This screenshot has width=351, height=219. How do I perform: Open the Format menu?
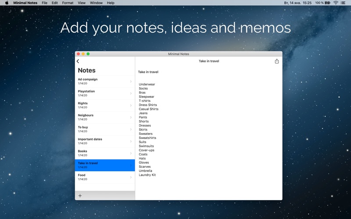coord(68,3)
